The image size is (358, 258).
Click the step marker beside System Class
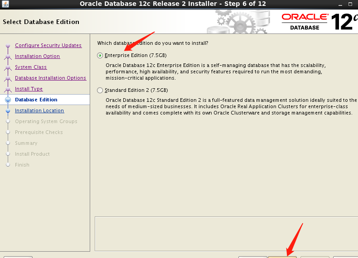[x=8, y=67]
